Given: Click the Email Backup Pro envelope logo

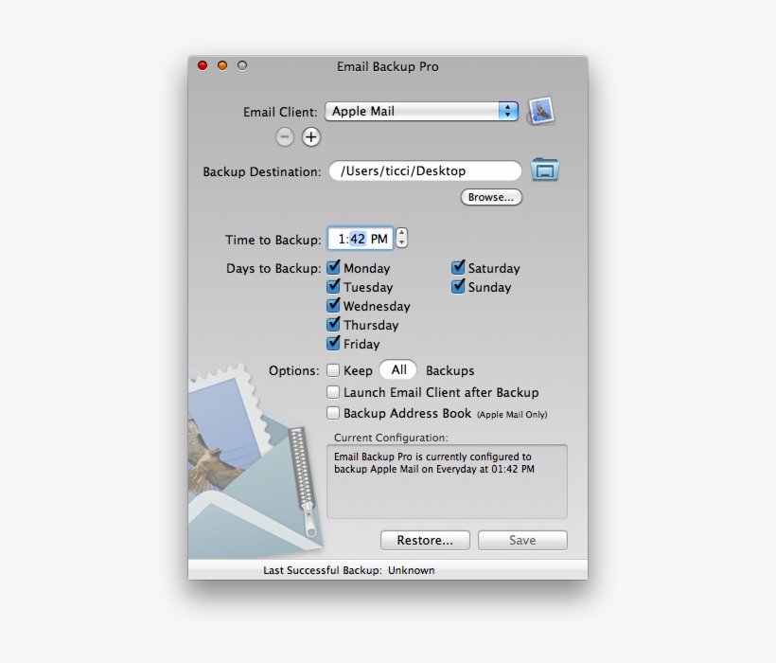Looking at the screenshot, I should pyautogui.click(x=256, y=462).
